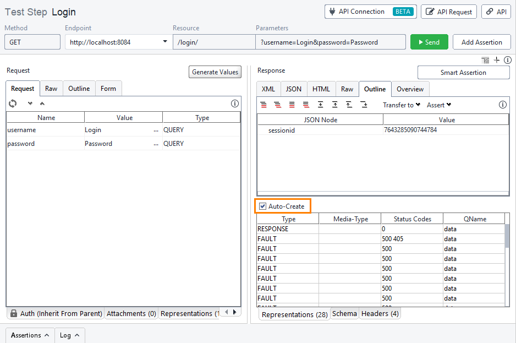Screen dimensions: 516x343
Task: Click the Smart Assertion button
Action: coord(463,73)
